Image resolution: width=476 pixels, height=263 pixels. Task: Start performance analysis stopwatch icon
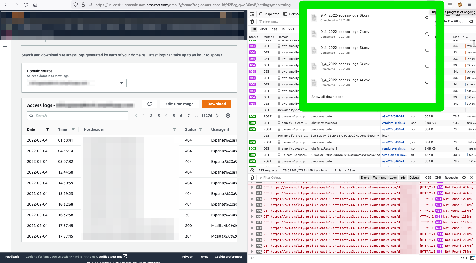(252, 170)
